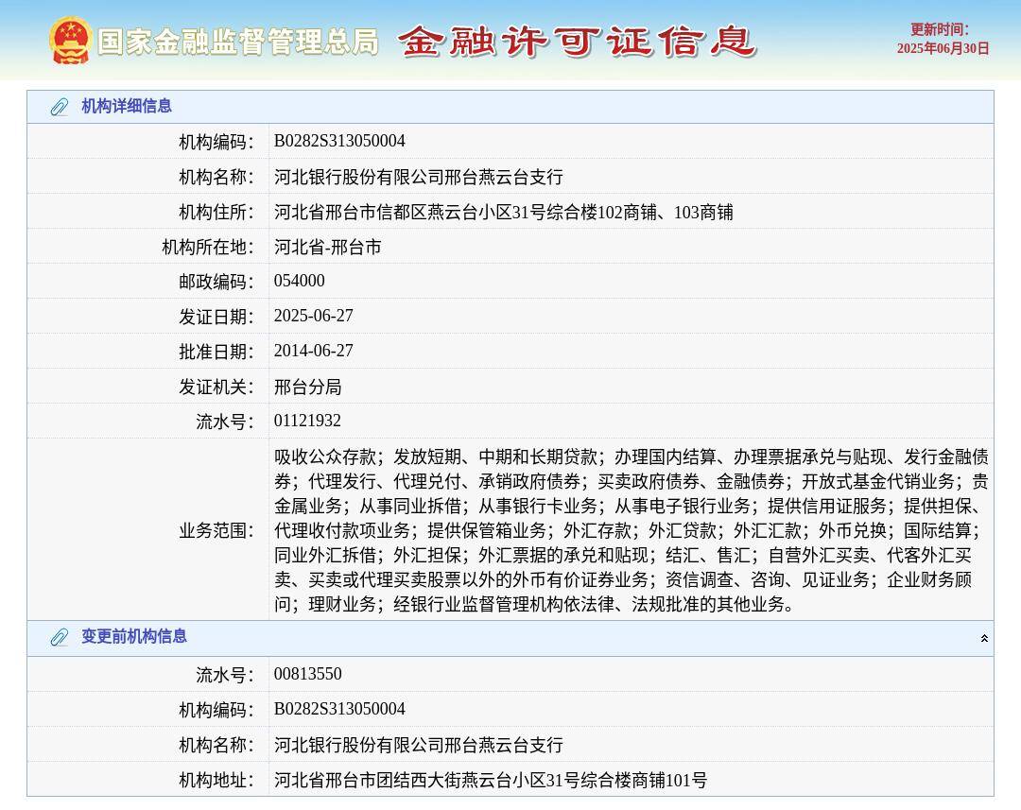The width and height of the screenshot is (1021, 810).
Task: Click the location value 河北省-邢台市
Action: click(327, 247)
